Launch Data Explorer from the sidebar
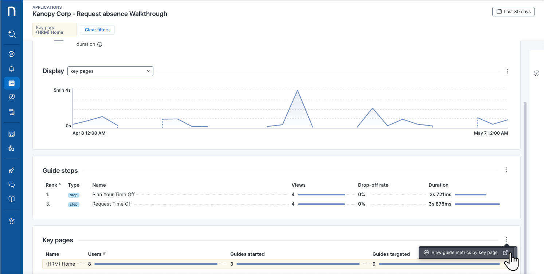The height and width of the screenshot is (274, 544). pos(12,148)
